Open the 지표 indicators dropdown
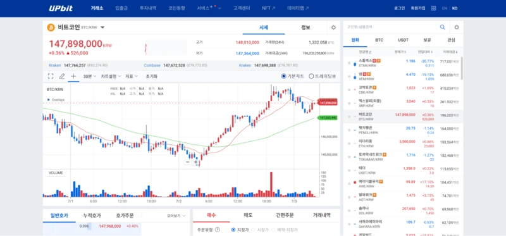Image resolution: width=506 pixels, height=236 pixels. pos(132,76)
